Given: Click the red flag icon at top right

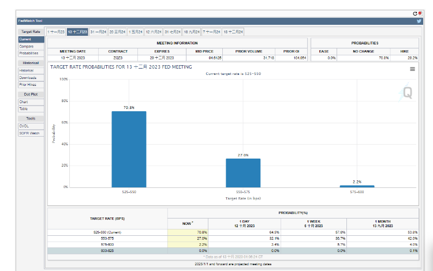Looking at the screenshot, I should [420, 13].
